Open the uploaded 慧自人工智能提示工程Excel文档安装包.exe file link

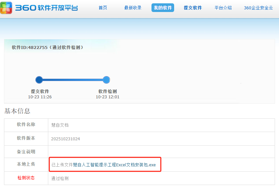(x=114, y=165)
